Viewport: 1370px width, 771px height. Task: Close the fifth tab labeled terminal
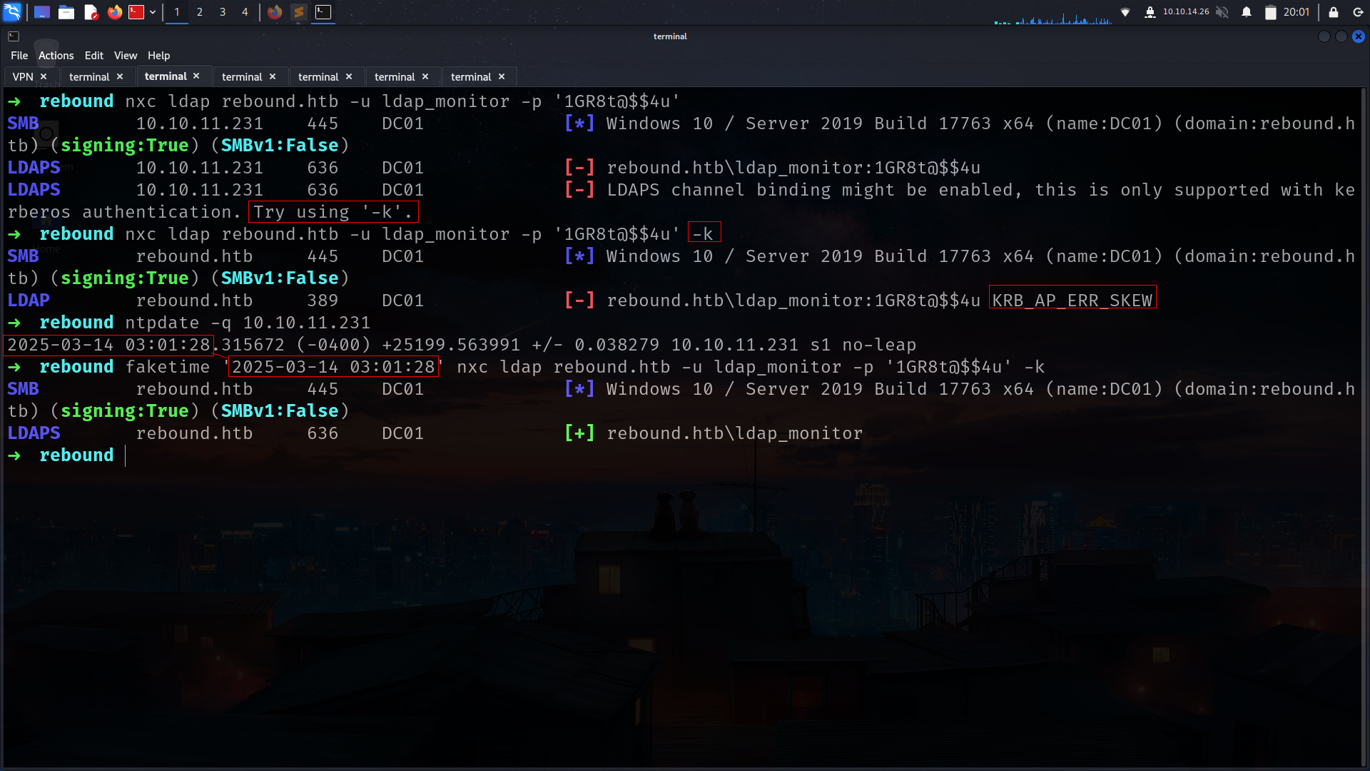pyautogui.click(x=349, y=76)
